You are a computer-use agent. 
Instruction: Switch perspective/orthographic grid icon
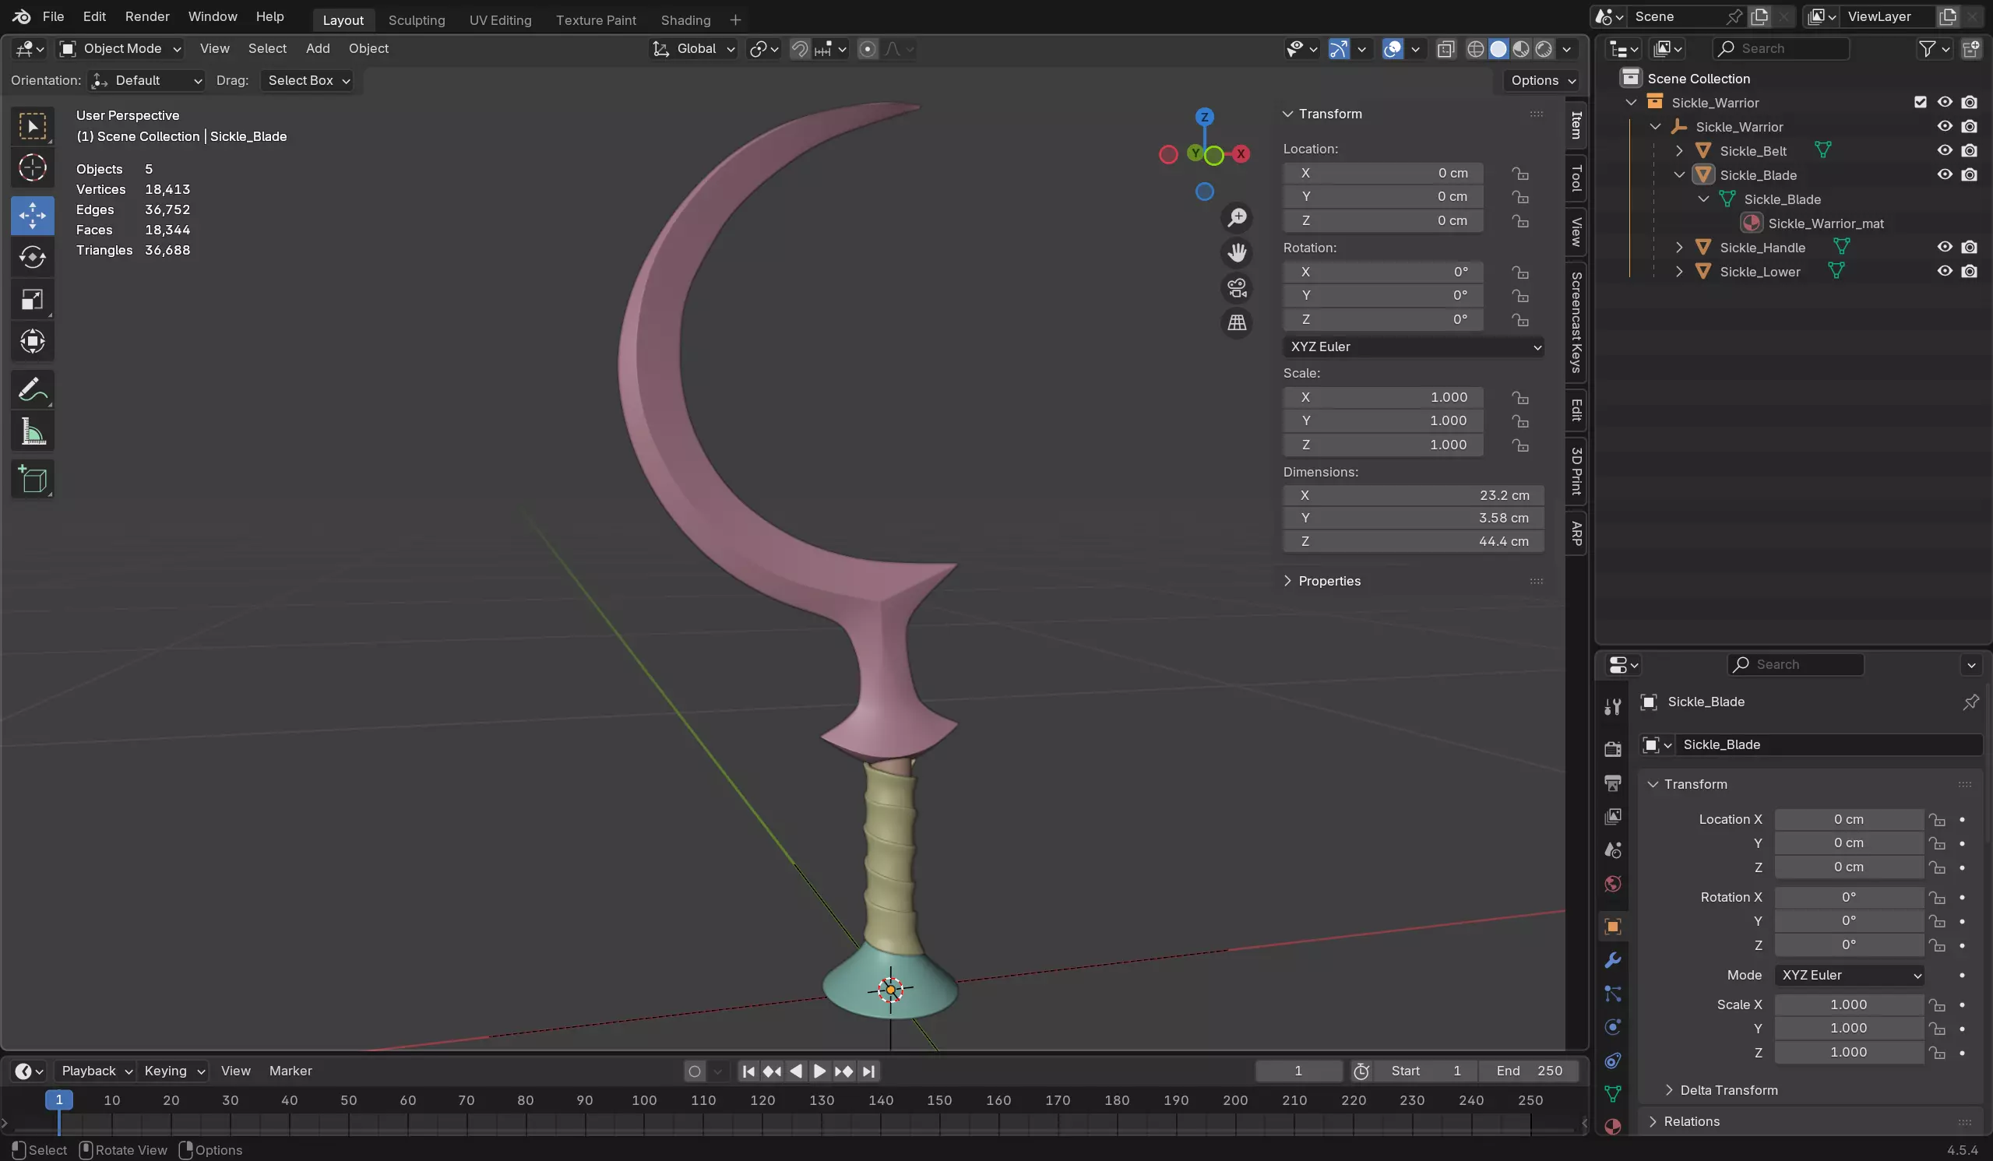pyautogui.click(x=1237, y=322)
